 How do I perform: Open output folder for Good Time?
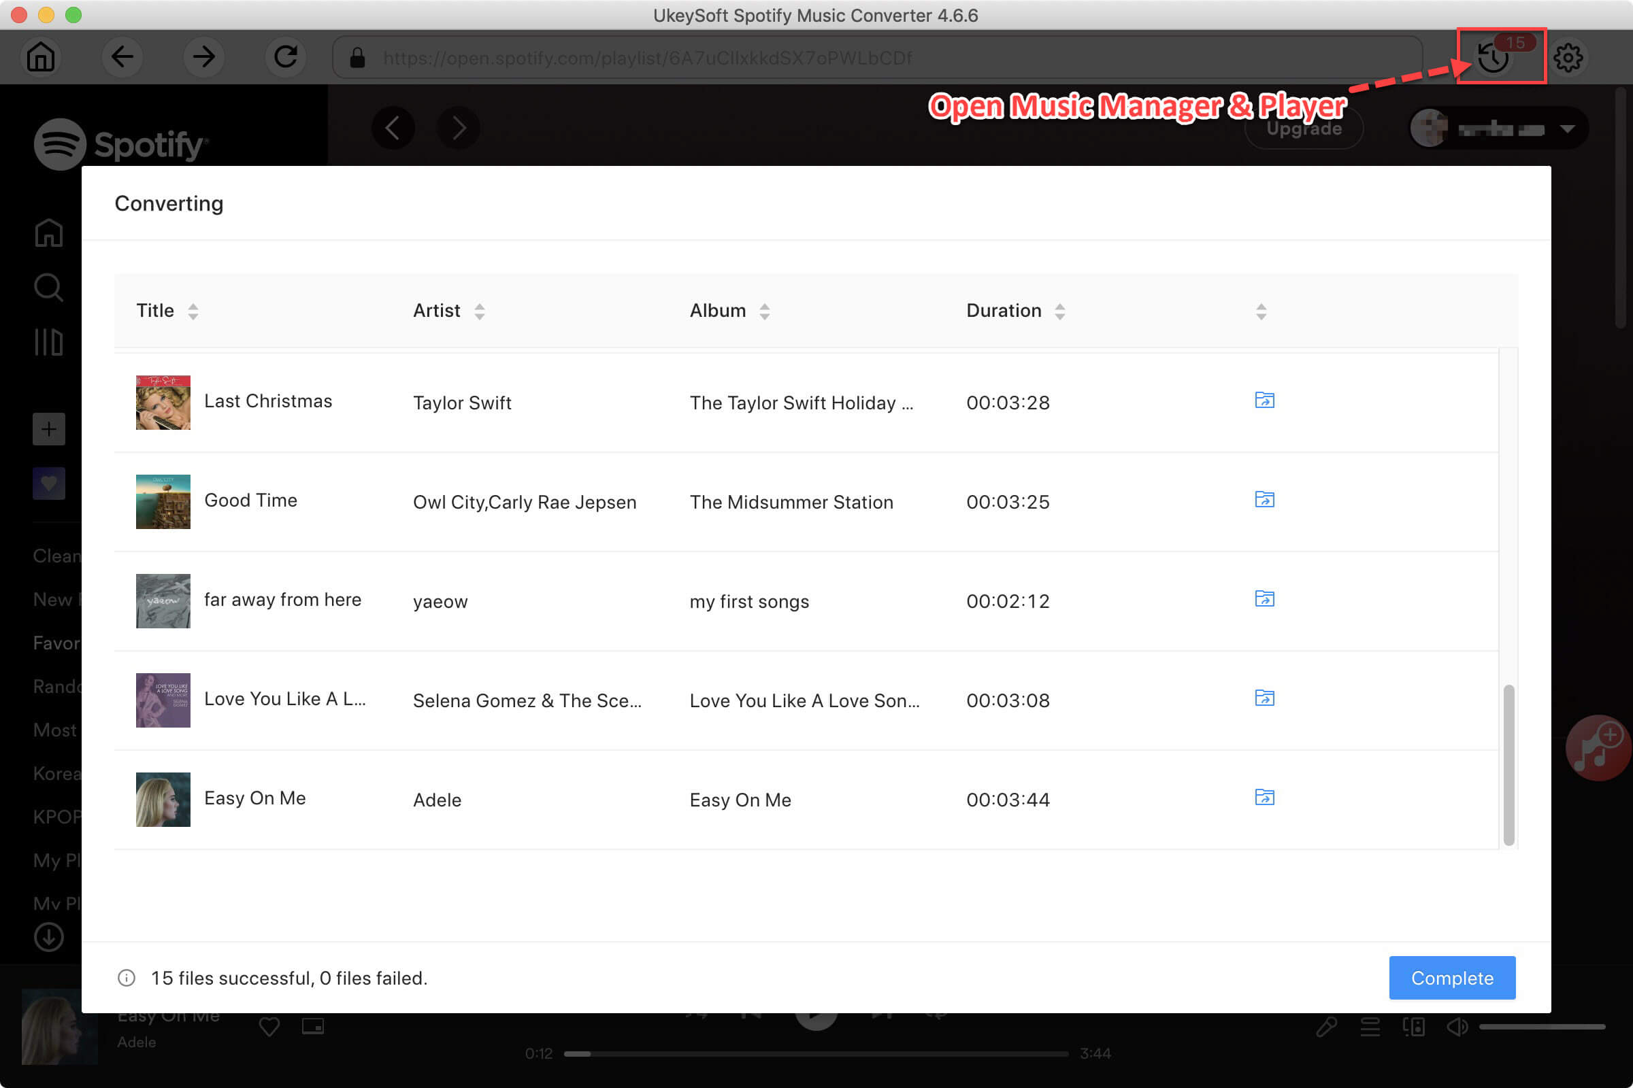(x=1264, y=500)
